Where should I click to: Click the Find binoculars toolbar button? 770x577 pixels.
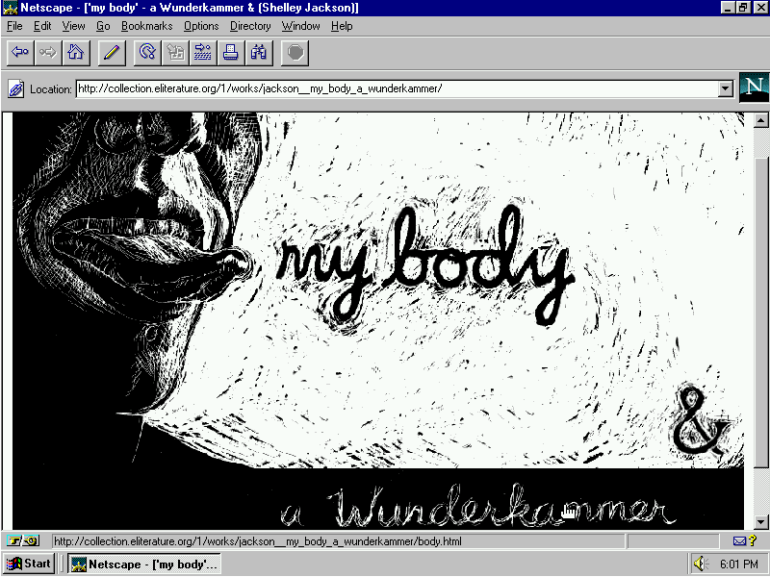click(259, 52)
